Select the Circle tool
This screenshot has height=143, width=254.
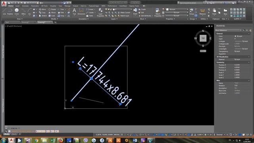pos(17,12)
